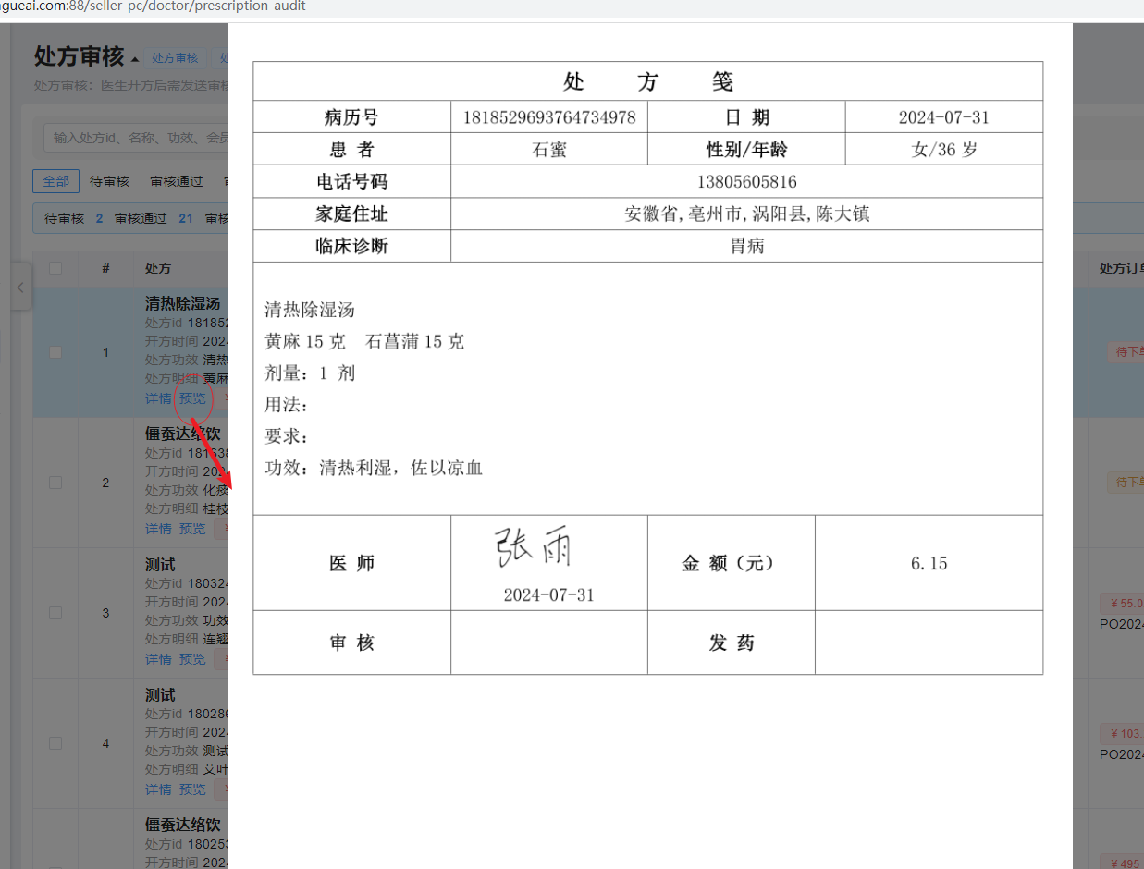Click the 僵蚕达络饮 title in row 2
The image size is (1144, 869).
pyautogui.click(x=183, y=434)
